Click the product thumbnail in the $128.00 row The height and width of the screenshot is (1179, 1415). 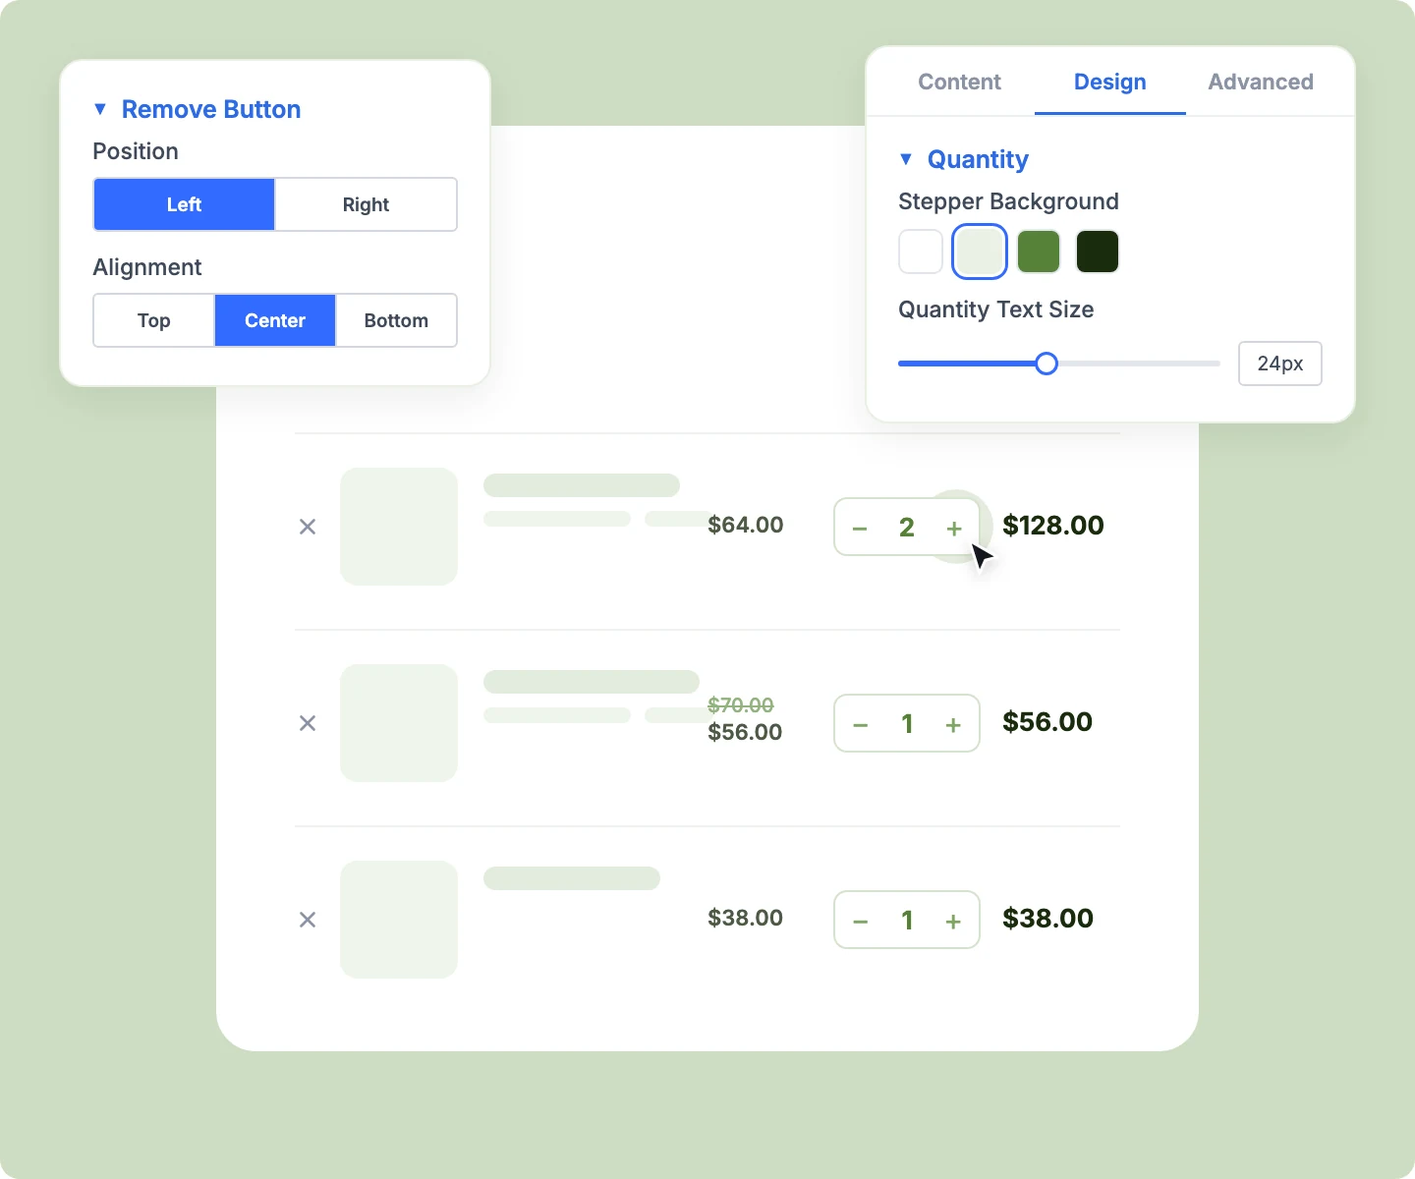[399, 527]
